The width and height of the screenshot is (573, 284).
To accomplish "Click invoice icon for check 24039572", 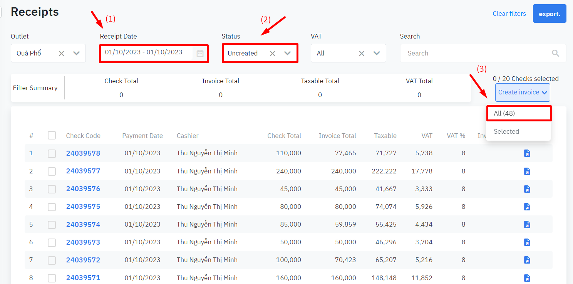I will tap(527, 260).
